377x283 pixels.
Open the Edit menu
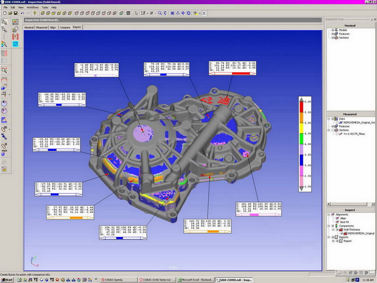[13, 7]
